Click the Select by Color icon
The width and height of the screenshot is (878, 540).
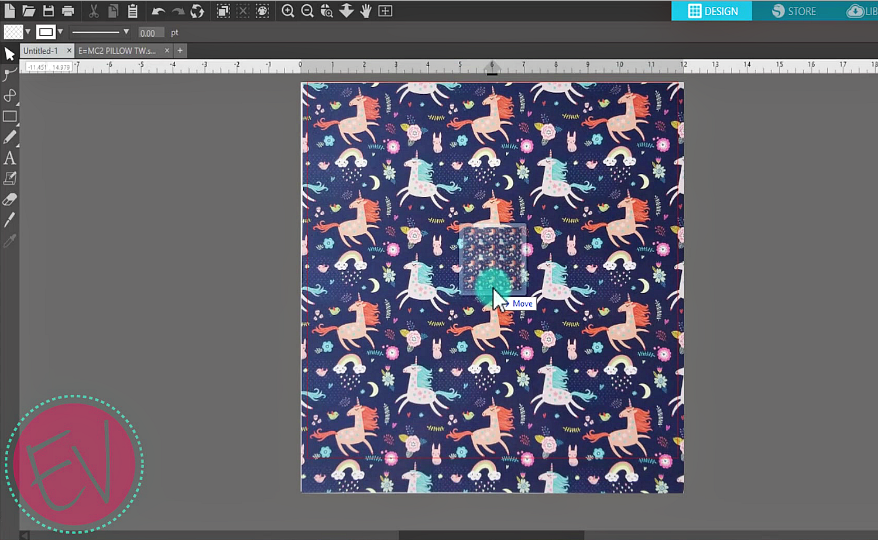tap(262, 11)
